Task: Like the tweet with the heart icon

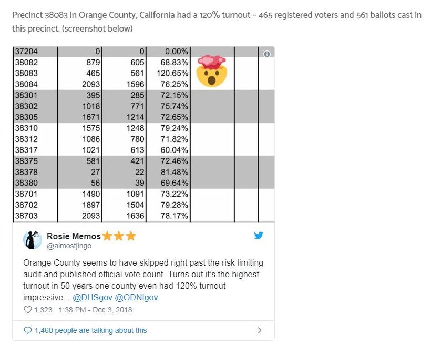Action: (28, 310)
